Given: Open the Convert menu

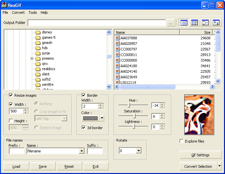Looking at the screenshot, I should [x=18, y=12].
